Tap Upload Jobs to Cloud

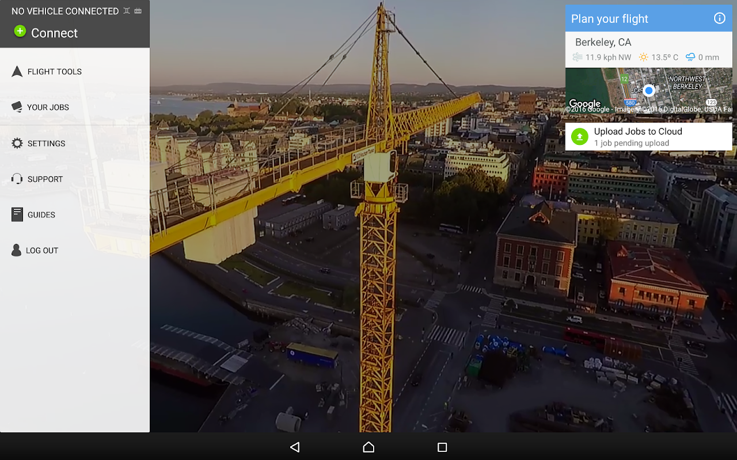pyautogui.click(x=638, y=132)
